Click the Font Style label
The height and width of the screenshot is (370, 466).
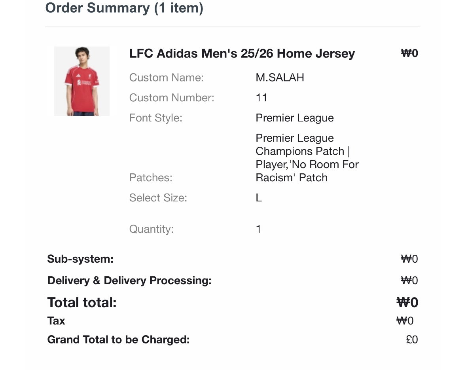156,118
